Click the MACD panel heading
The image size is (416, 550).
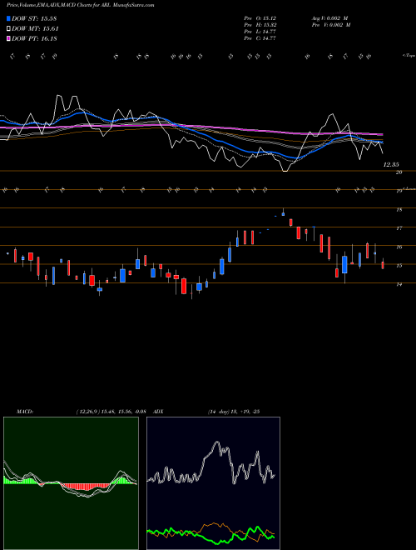[x=25, y=412]
